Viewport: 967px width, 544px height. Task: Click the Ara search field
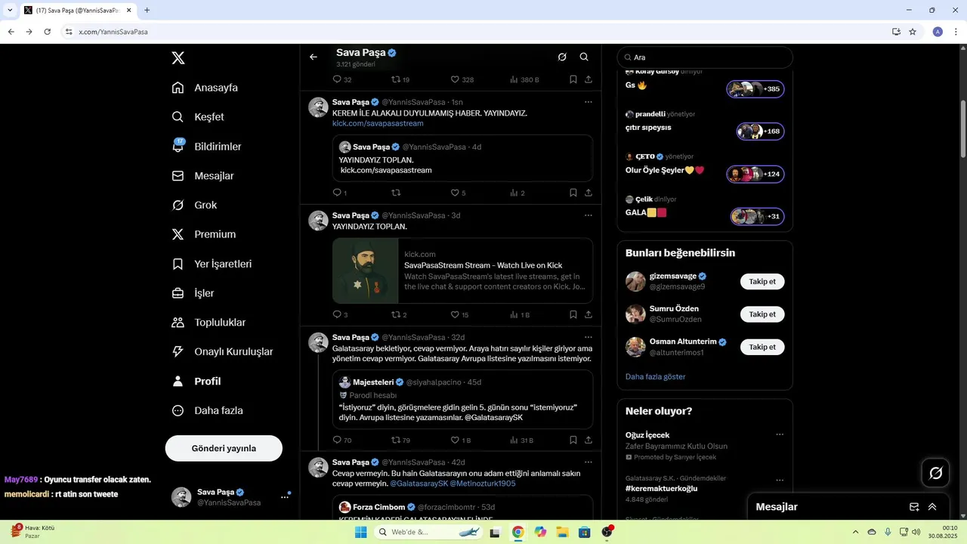coord(705,57)
